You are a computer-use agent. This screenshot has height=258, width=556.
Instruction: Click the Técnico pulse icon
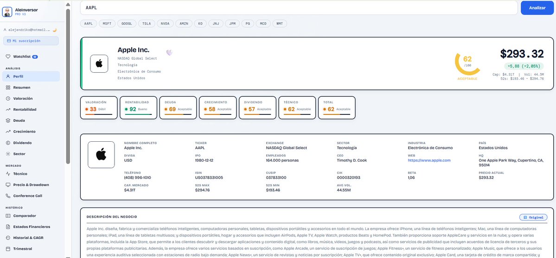[x=8, y=174]
